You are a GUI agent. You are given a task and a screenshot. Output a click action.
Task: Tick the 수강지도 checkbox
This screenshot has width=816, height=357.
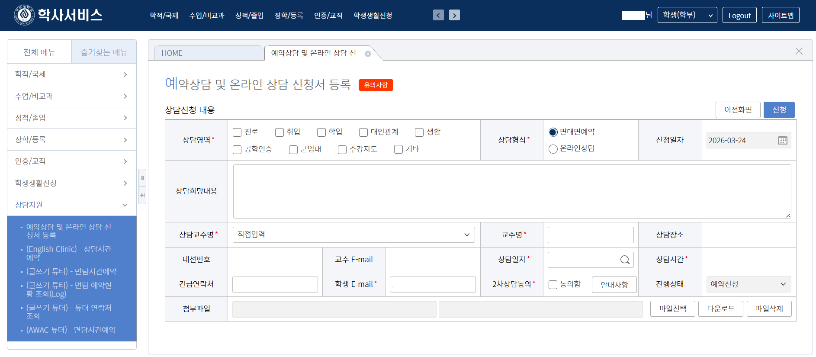(342, 150)
